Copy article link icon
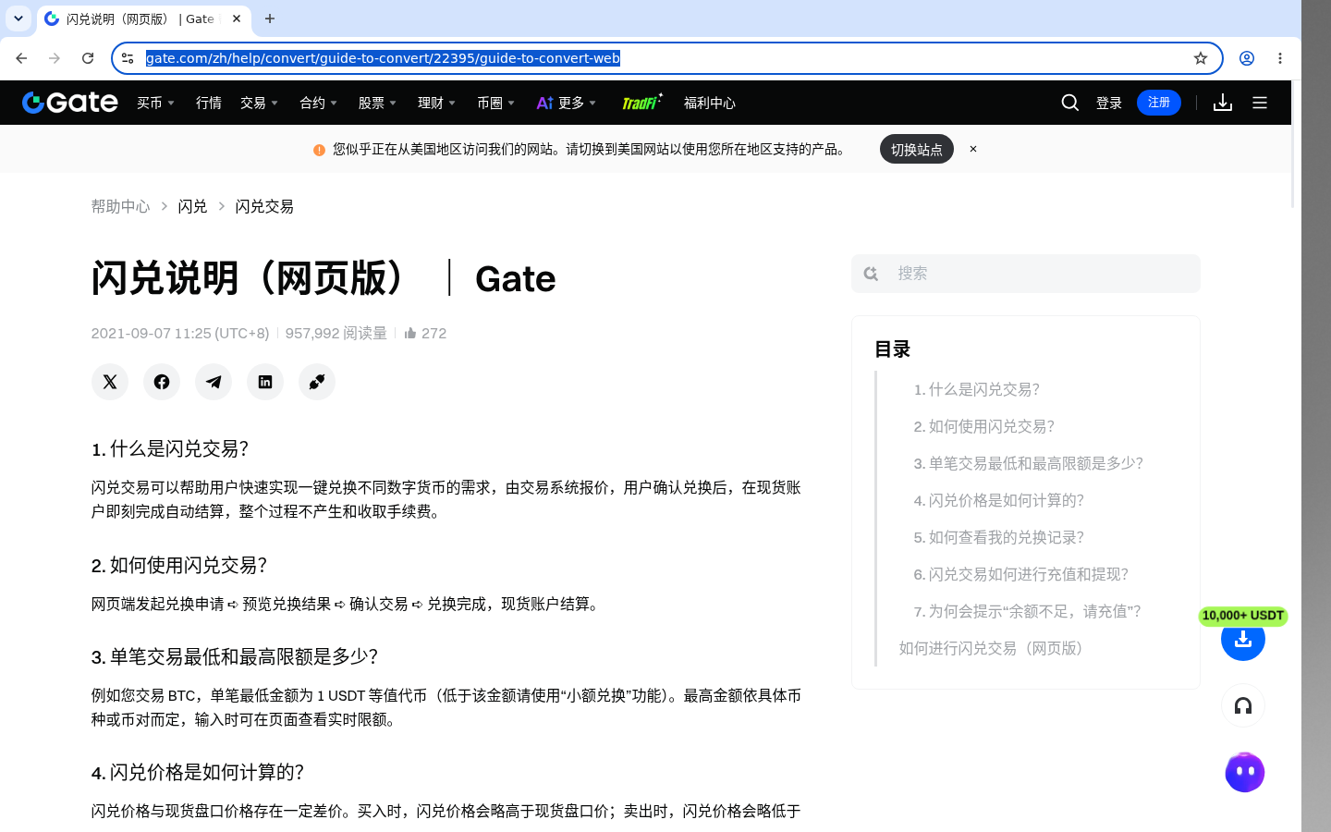 [317, 382]
